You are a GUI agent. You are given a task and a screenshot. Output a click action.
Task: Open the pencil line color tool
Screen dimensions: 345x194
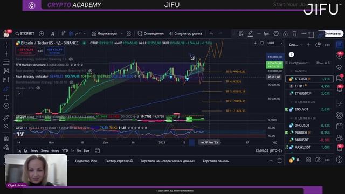pos(250,33)
